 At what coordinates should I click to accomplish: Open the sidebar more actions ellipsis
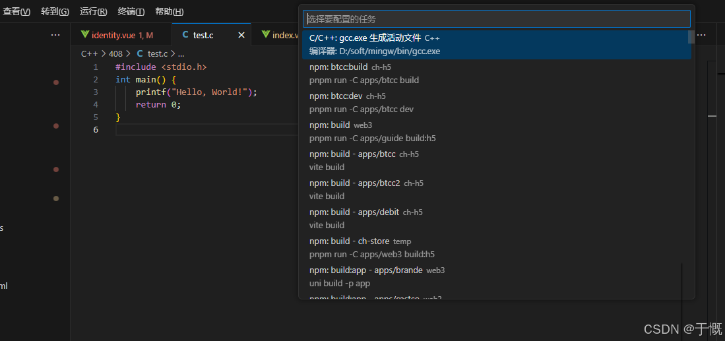click(x=55, y=35)
